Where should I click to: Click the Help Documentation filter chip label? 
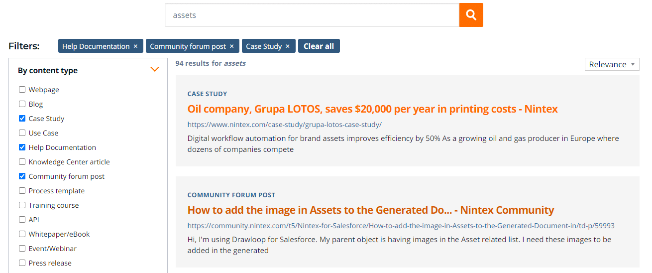coord(96,46)
